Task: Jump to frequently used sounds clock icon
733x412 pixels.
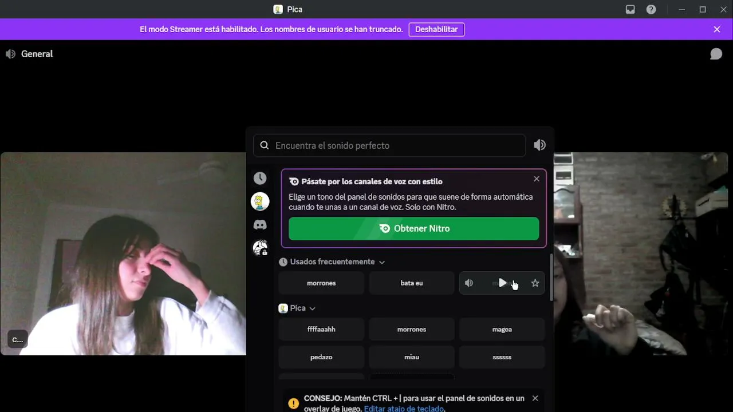Action: [260, 179]
